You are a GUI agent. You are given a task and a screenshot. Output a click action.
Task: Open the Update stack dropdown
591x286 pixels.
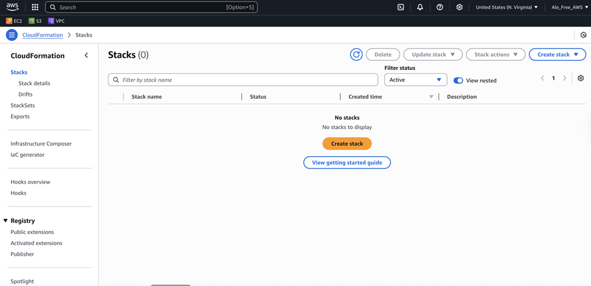pos(433,55)
